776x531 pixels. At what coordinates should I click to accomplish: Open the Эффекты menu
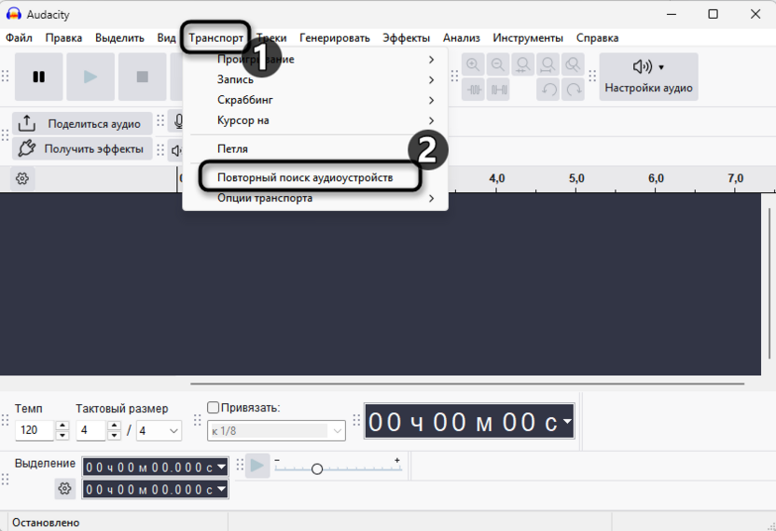coord(407,38)
